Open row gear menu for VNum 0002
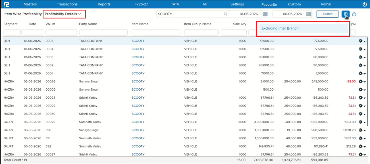Screen dimensions: 370x164 click(362, 65)
